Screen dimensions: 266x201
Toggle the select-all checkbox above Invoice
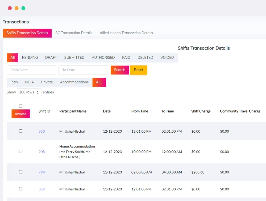click(21, 106)
